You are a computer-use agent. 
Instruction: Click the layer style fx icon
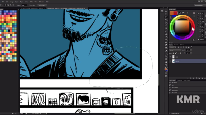pyautogui.click(x=191, y=78)
